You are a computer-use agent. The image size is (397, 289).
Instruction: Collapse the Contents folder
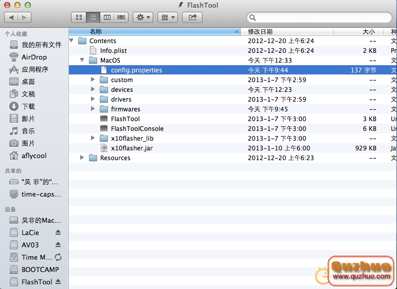click(71, 41)
